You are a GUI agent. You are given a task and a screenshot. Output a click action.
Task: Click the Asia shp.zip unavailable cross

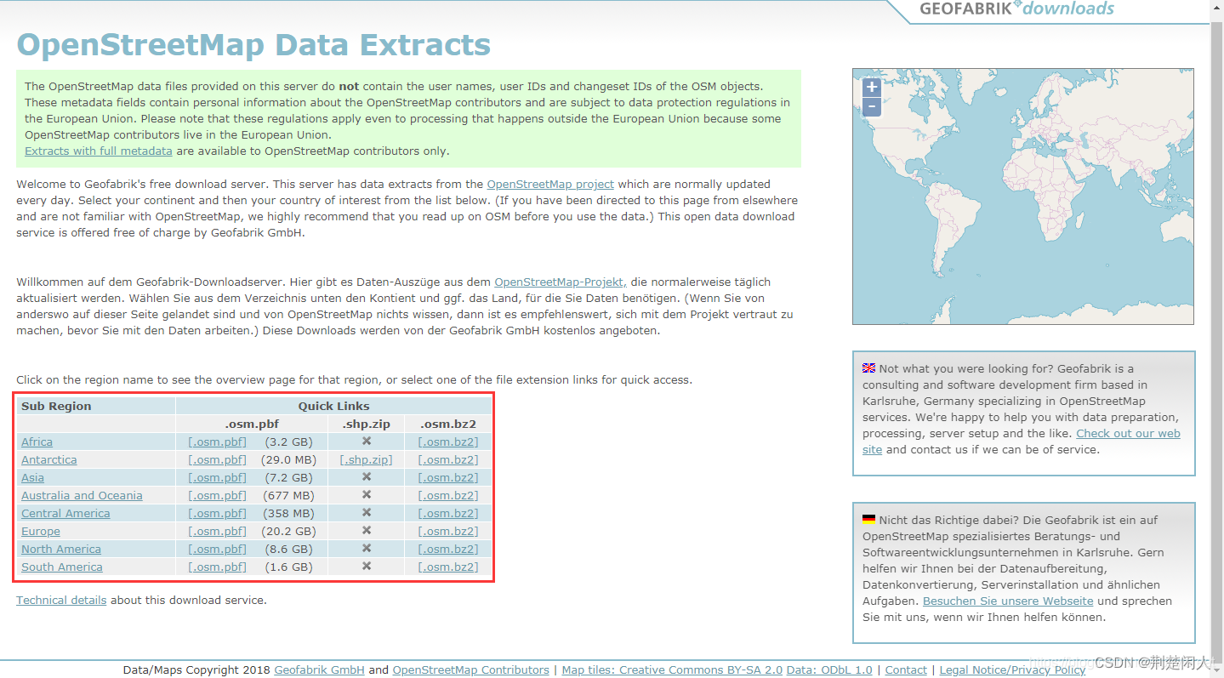367,476
